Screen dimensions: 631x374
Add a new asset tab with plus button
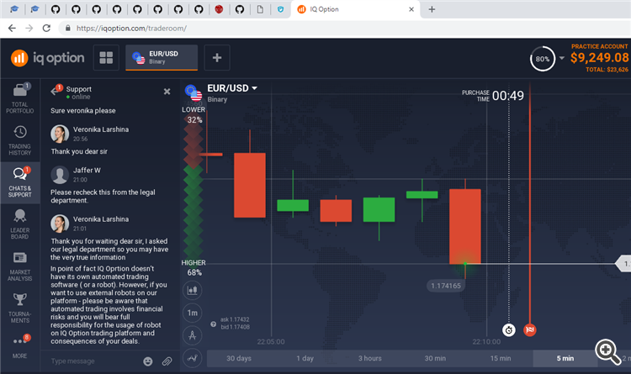tap(217, 57)
